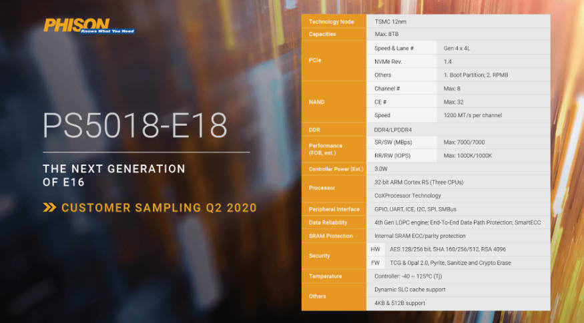Click the CoXProcessor Technology cell
Screen dimensions: 584x323
point(408,196)
